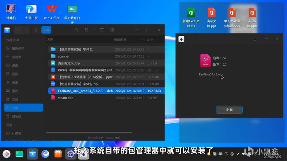
Task: Open 单击此处添加标题.pptx on desktop
Action: click(x=232, y=17)
